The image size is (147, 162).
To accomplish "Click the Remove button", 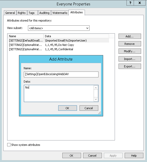I will pyautogui.click(x=130, y=44).
